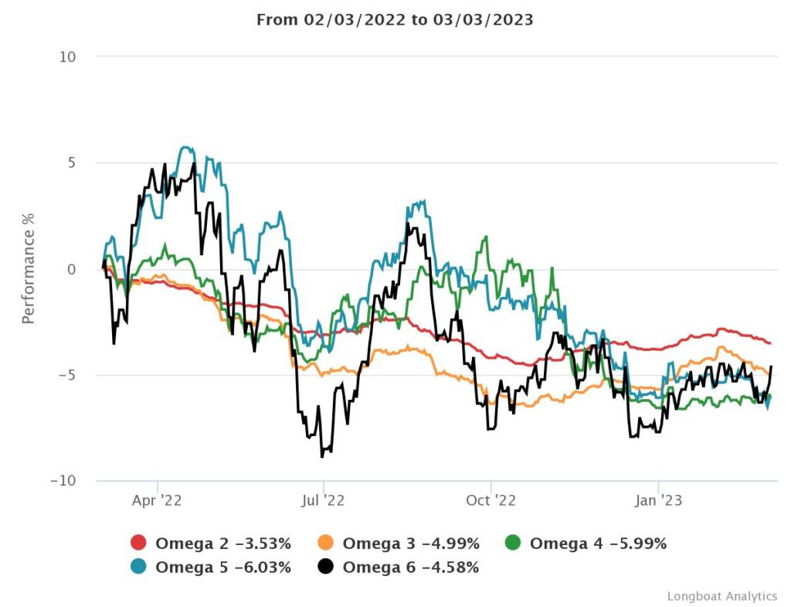Toggle the Omega 4 -5.99% legend label
This screenshot has width=791, height=607.
point(598,544)
